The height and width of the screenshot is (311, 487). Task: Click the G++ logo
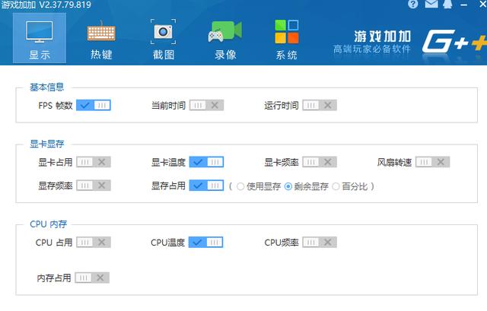coord(454,41)
